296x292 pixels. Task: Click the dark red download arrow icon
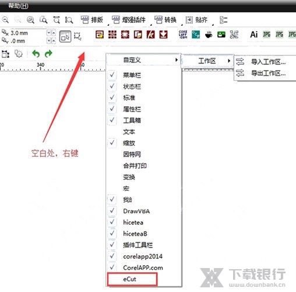point(163,34)
